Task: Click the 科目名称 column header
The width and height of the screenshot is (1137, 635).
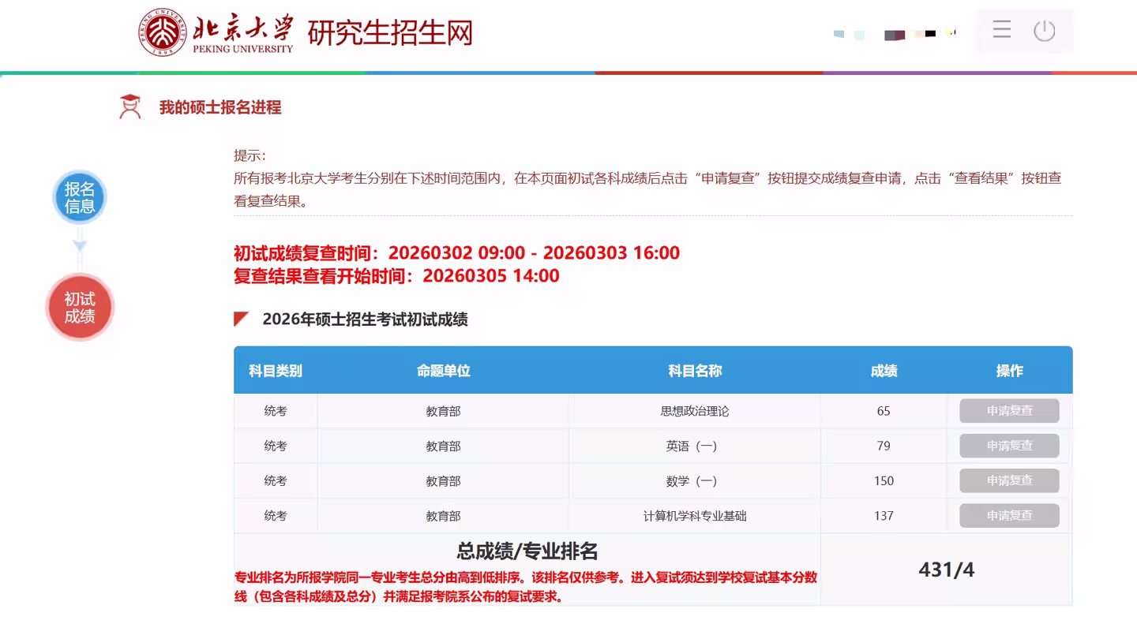Action: click(x=695, y=371)
